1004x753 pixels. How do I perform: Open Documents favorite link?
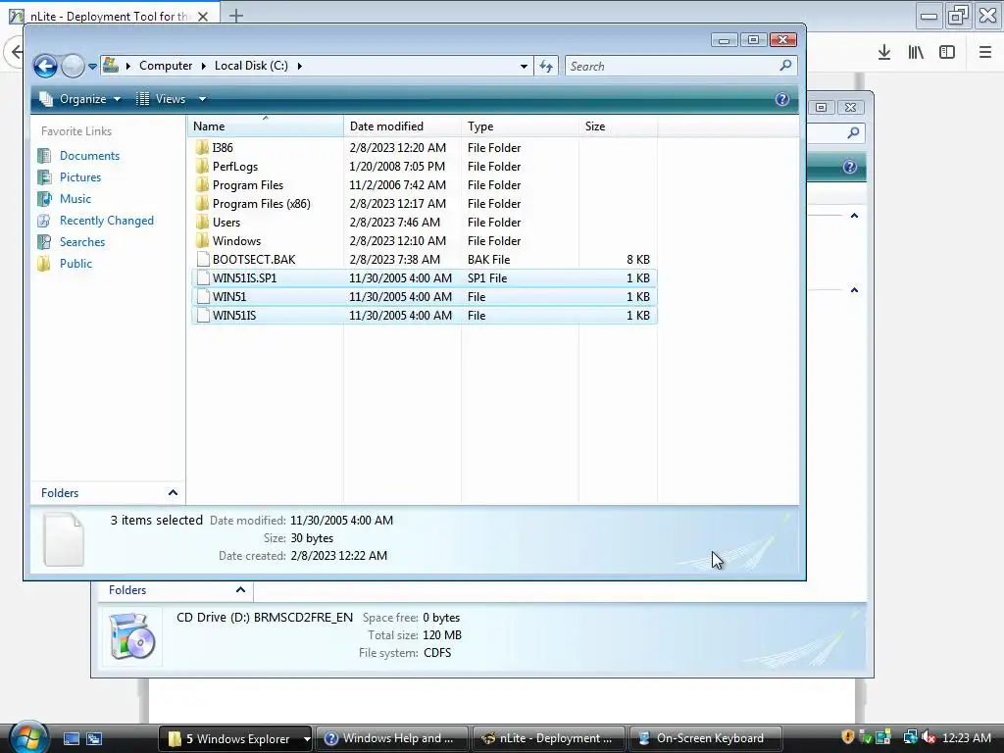tap(89, 156)
